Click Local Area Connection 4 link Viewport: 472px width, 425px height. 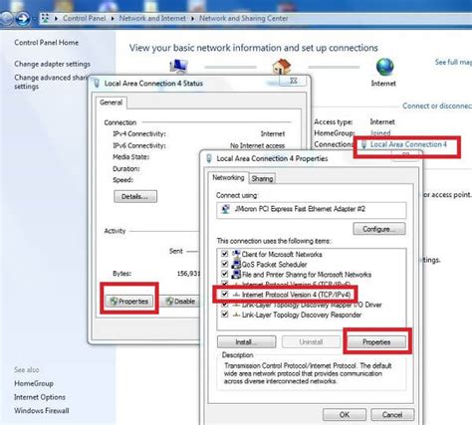408,144
